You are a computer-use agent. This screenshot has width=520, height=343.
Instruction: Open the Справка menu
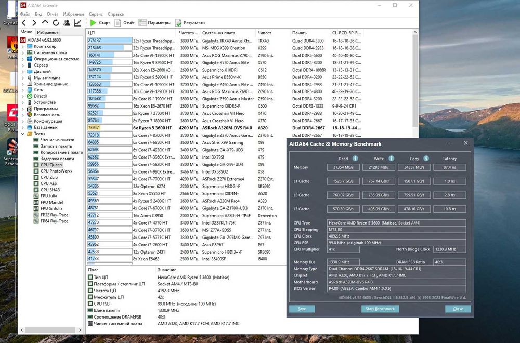tap(116, 14)
